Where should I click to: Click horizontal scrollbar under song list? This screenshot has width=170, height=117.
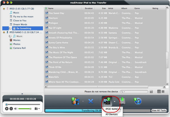click(x=97, y=87)
